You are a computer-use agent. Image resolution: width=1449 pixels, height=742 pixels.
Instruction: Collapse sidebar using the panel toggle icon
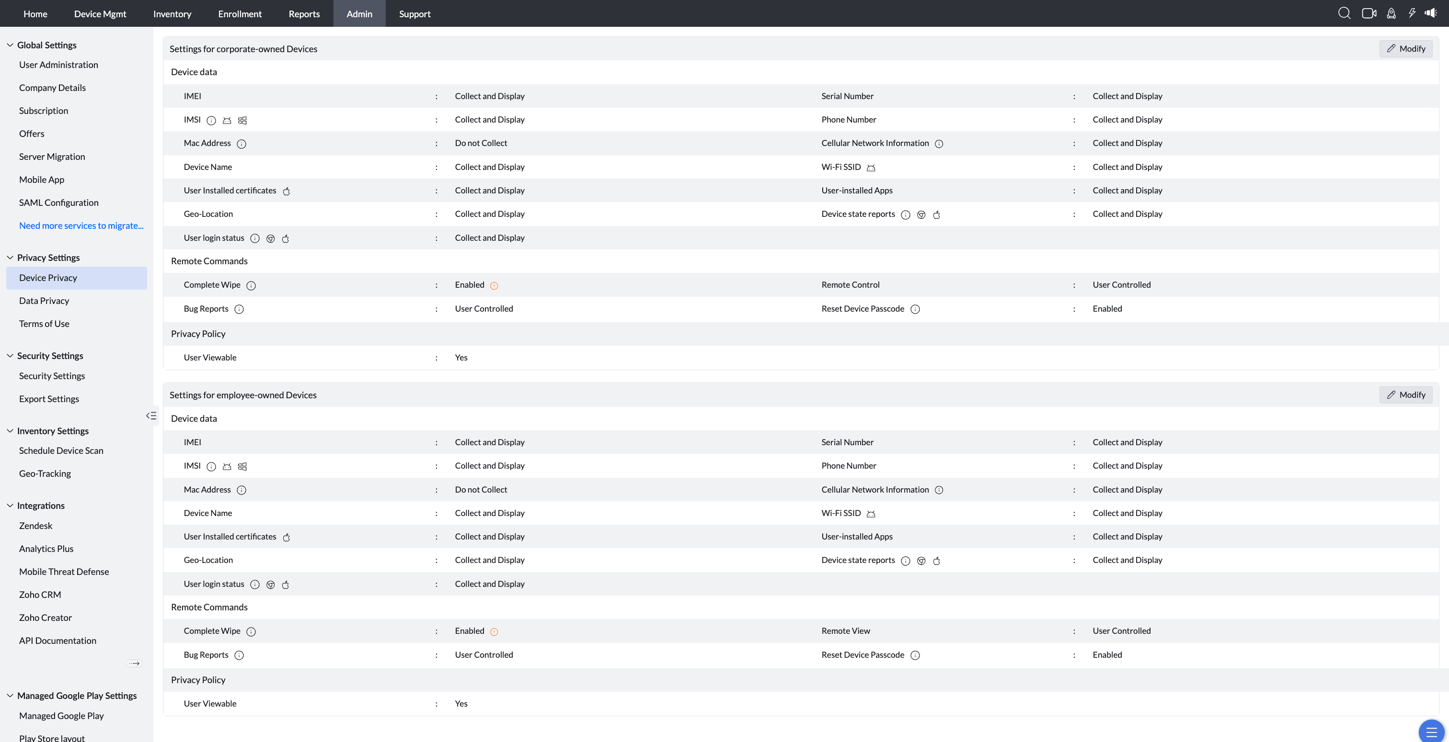[151, 416]
